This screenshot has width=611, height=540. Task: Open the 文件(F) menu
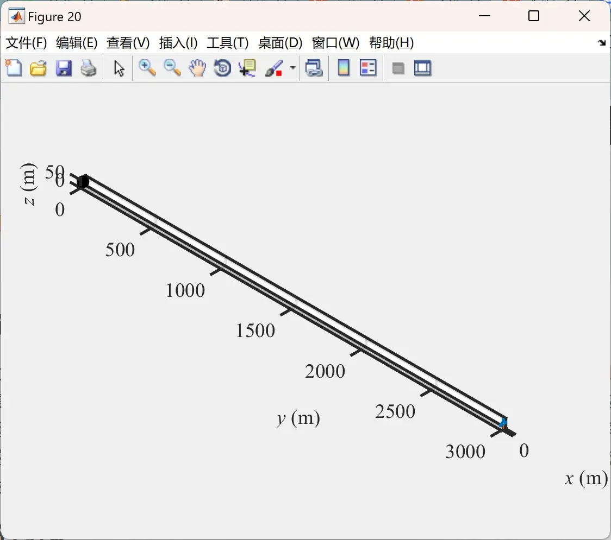click(x=26, y=43)
